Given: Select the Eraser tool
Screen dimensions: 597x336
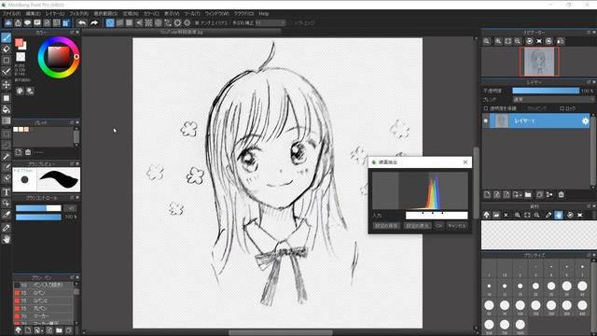Looking at the screenshot, I should point(7,49).
